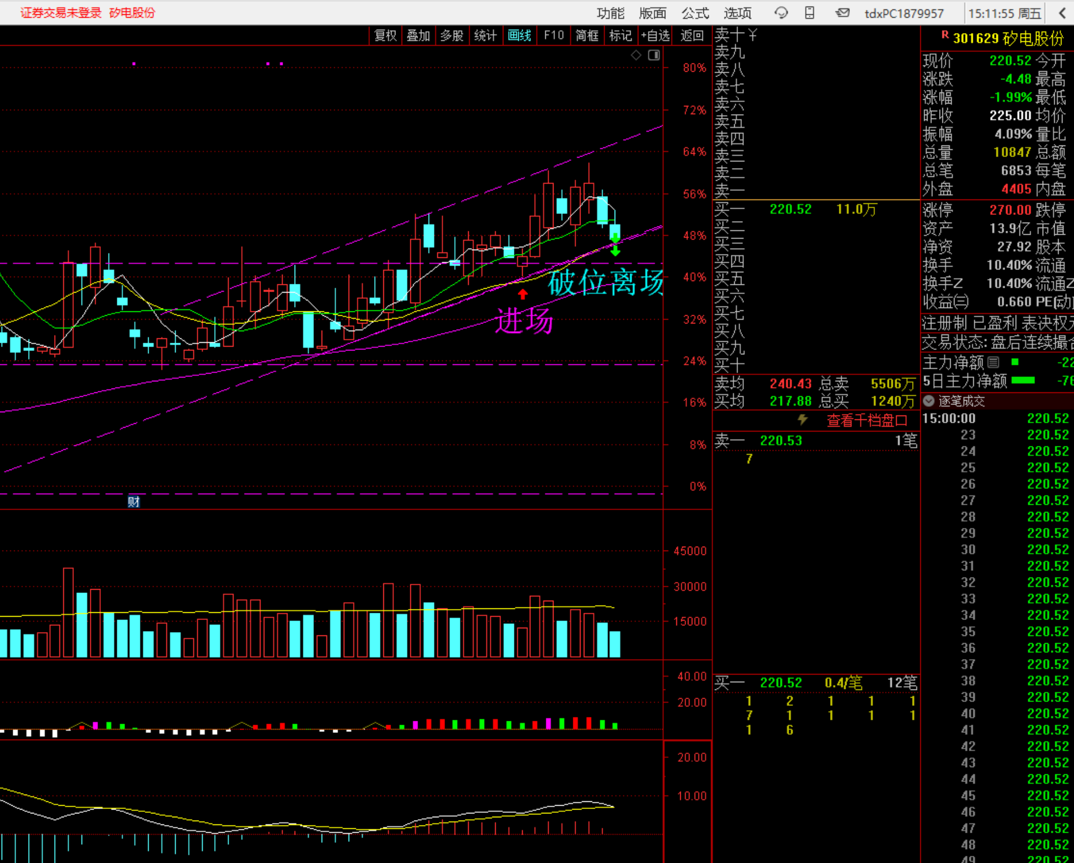Open the mail envelope icon

[x=842, y=12]
